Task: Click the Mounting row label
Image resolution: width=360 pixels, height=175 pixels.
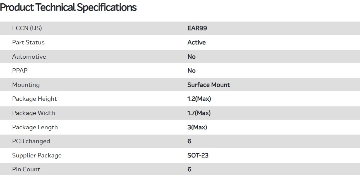Action: click(x=26, y=85)
